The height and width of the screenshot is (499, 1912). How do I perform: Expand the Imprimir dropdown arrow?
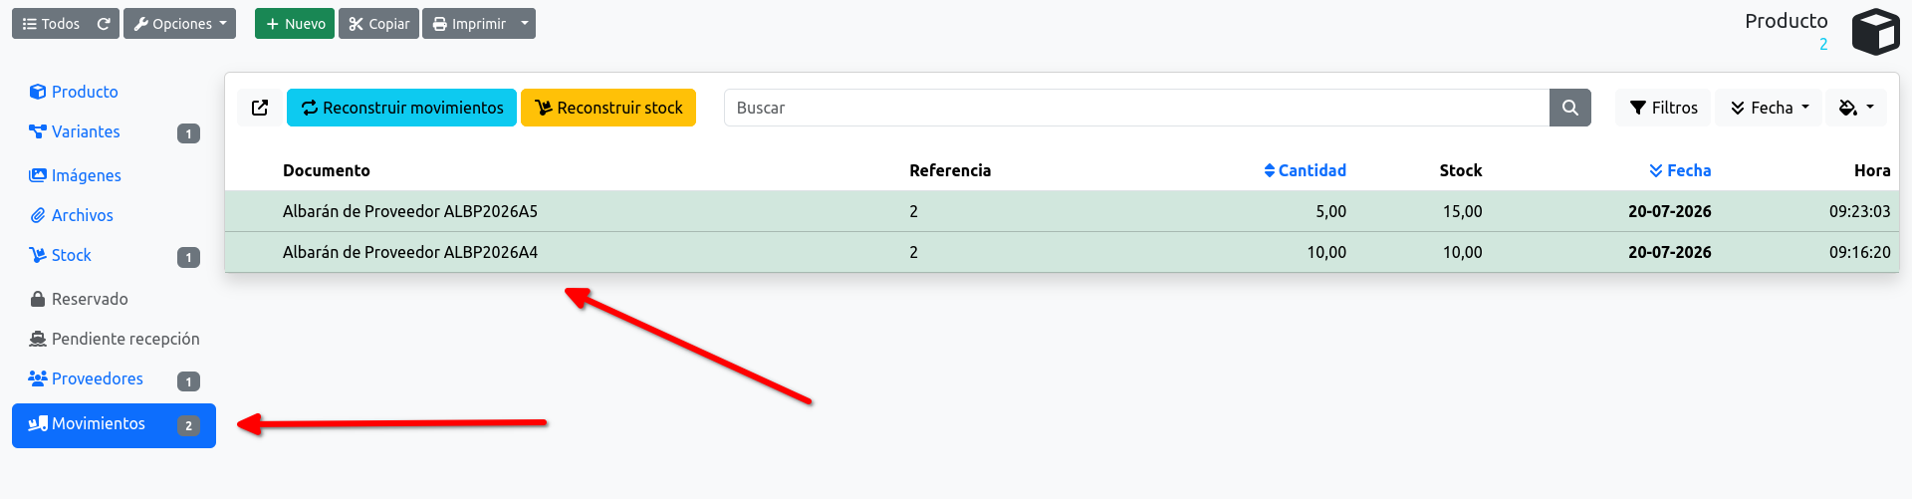click(525, 24)
